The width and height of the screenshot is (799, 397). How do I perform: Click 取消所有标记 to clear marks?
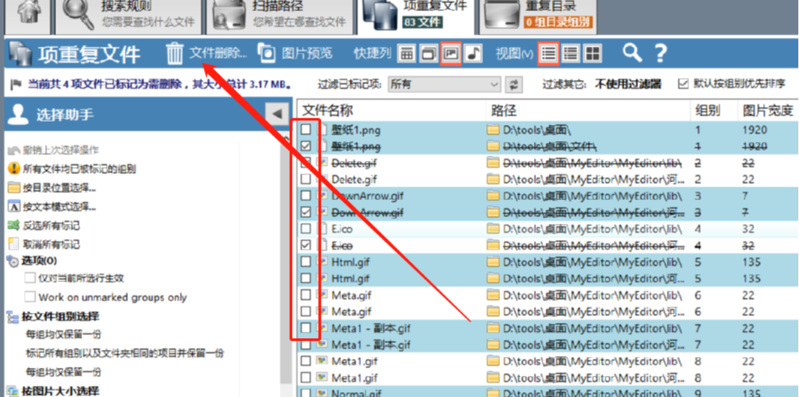coord(44,245)
